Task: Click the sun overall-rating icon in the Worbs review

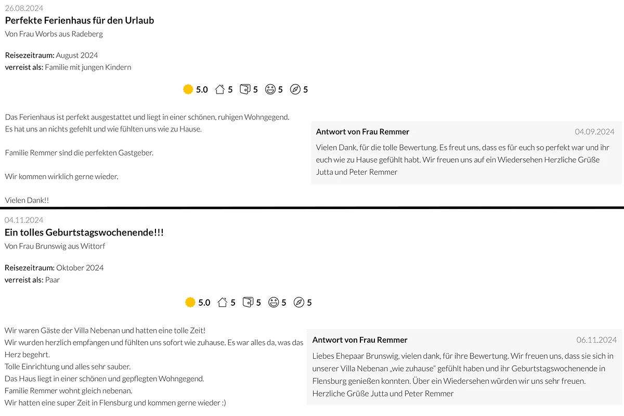Action: (x=188, y=89)
